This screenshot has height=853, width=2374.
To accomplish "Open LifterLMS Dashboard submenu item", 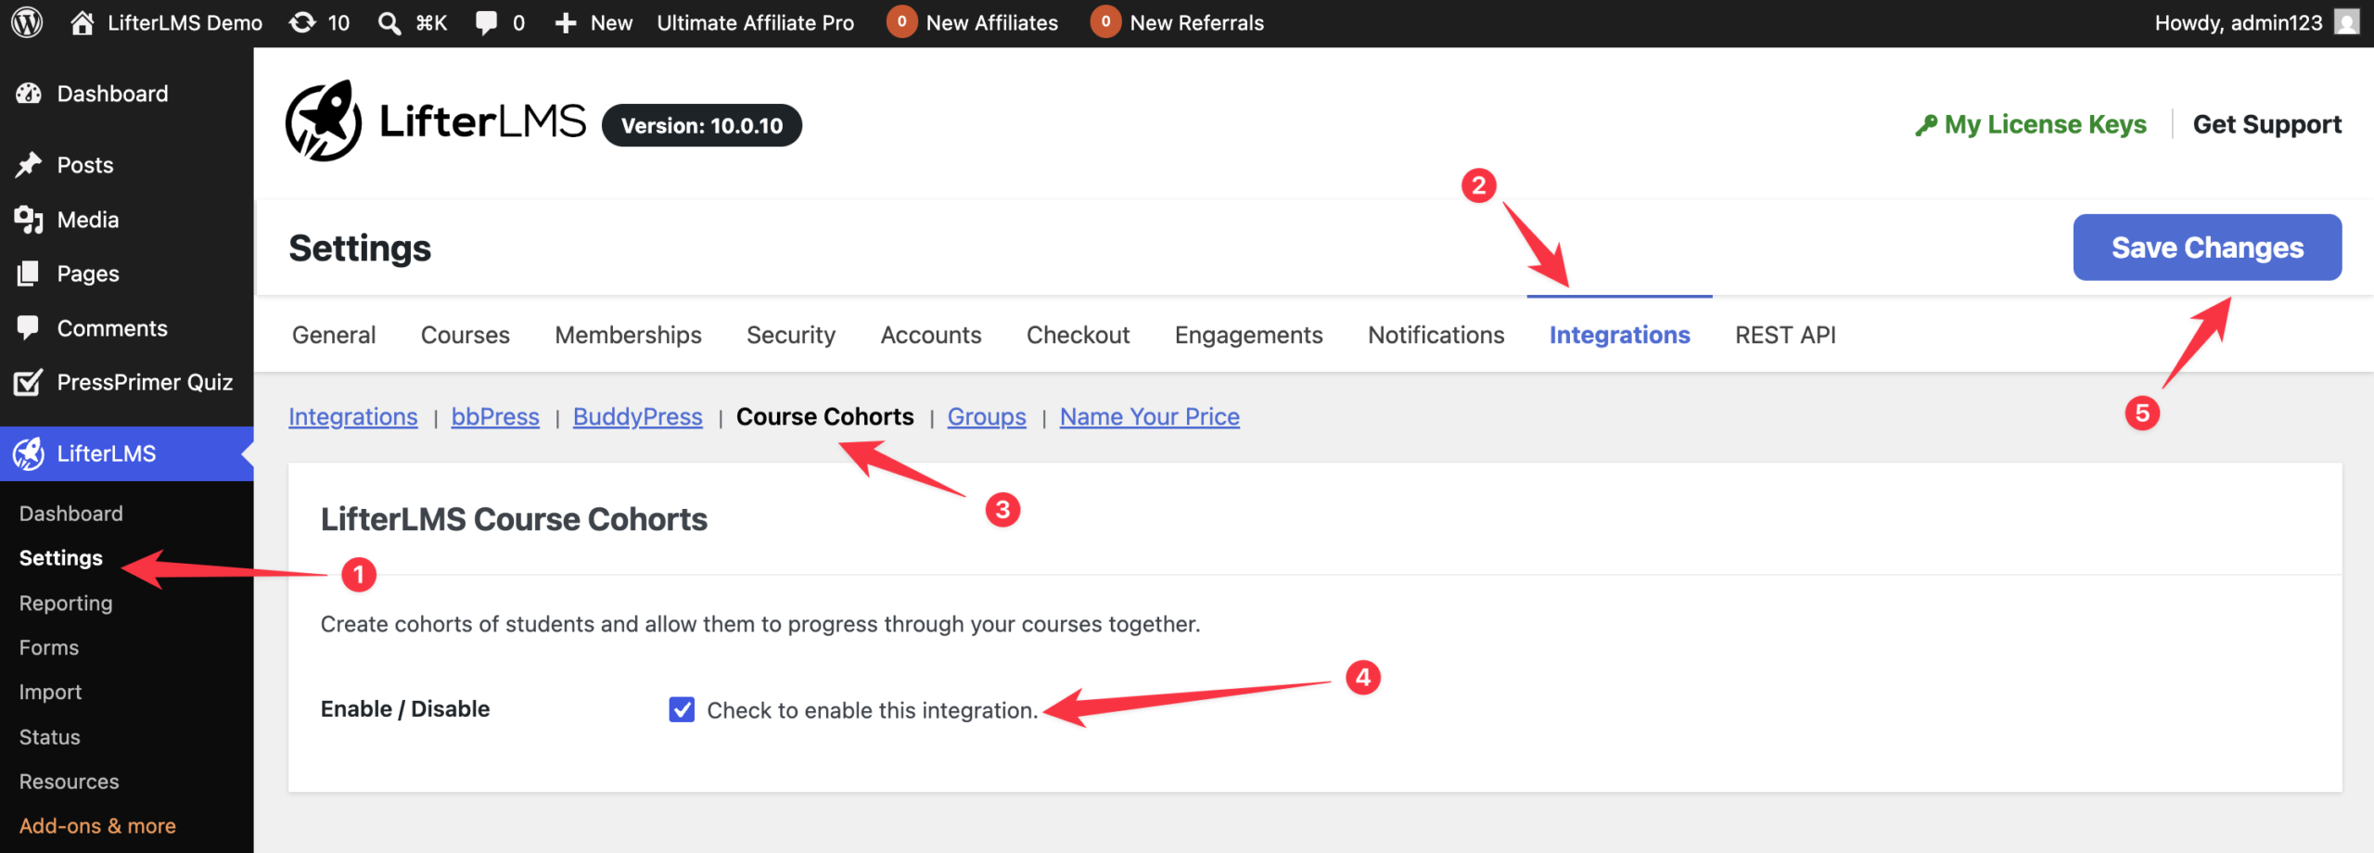I will 71,514.
